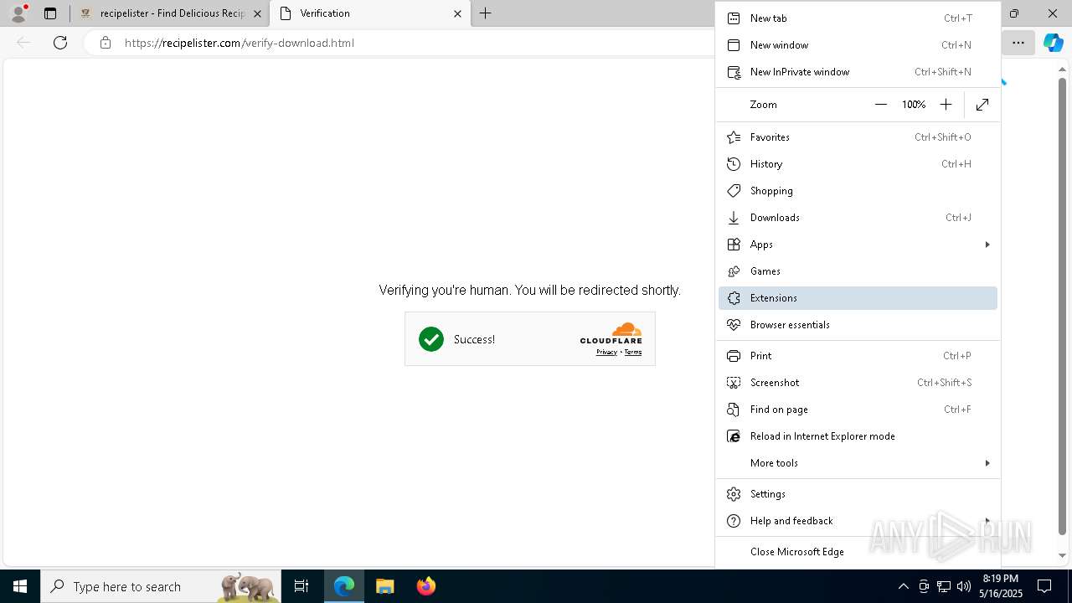Click the Screenshot icon in menu
The height and width of the screenshot is (603, 1072).
pos(734,383)
